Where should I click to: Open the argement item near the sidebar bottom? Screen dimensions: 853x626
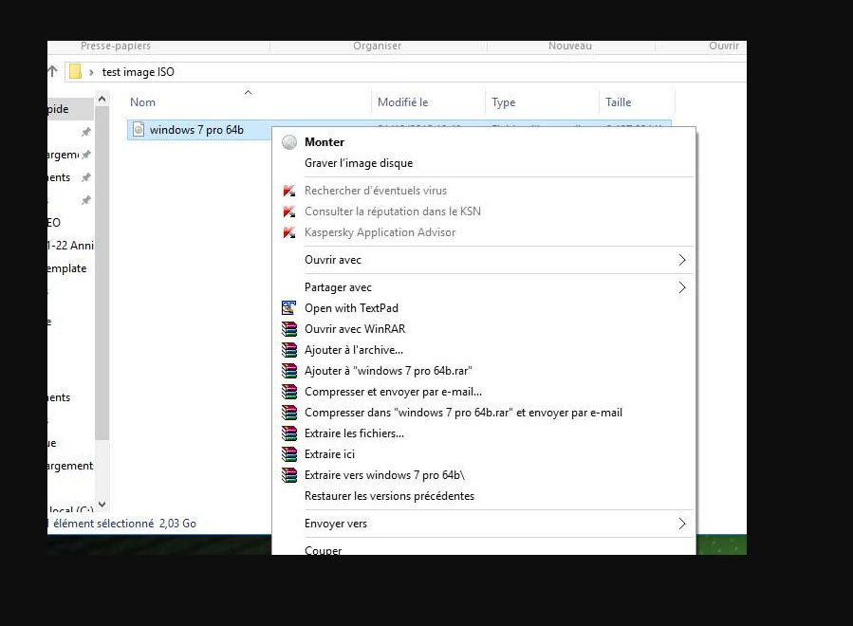(x=69, y=466)
